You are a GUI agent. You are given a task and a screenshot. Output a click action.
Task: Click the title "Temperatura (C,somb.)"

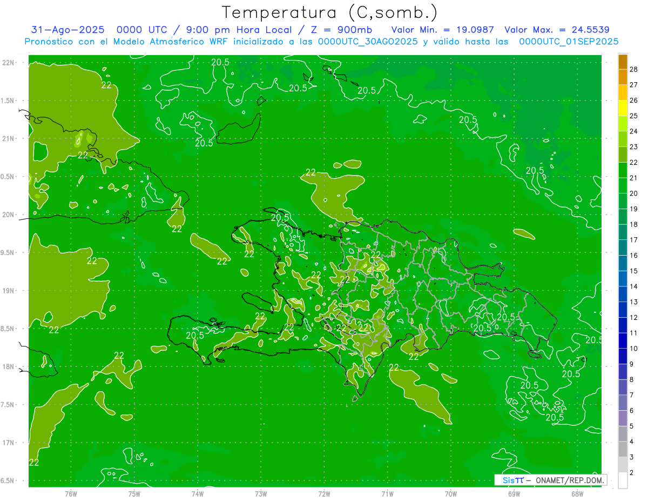(329, 12)
